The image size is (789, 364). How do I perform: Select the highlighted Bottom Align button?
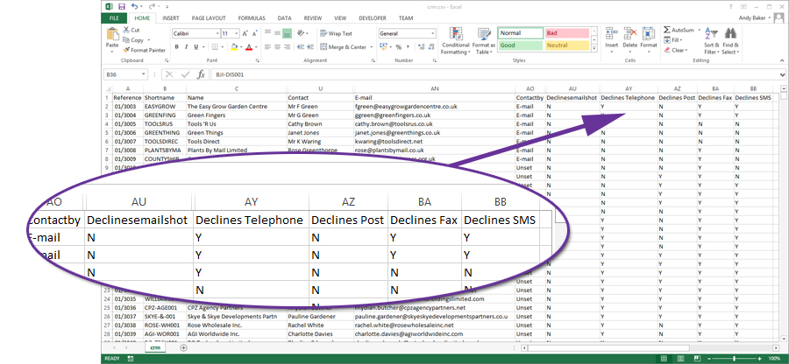coord(287,33)
